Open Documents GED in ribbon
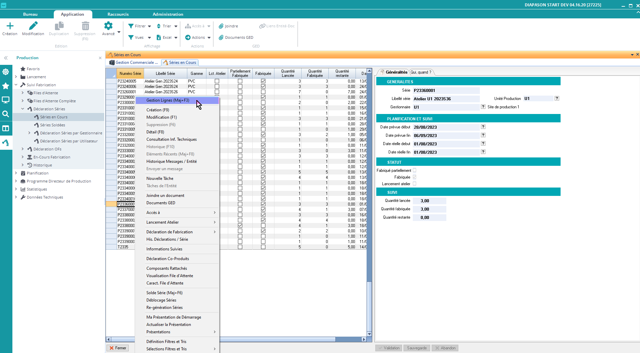The image size is (640, 353). [239, 37]
